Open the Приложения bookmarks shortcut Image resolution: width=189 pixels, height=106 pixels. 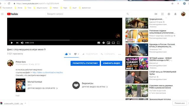[x=6, y=8]
